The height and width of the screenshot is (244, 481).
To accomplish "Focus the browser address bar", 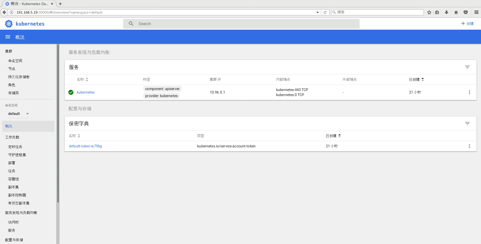I will 165,12.
